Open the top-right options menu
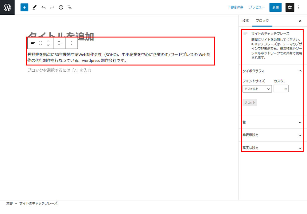Viewport: 307px width, 214px height. 299,7
